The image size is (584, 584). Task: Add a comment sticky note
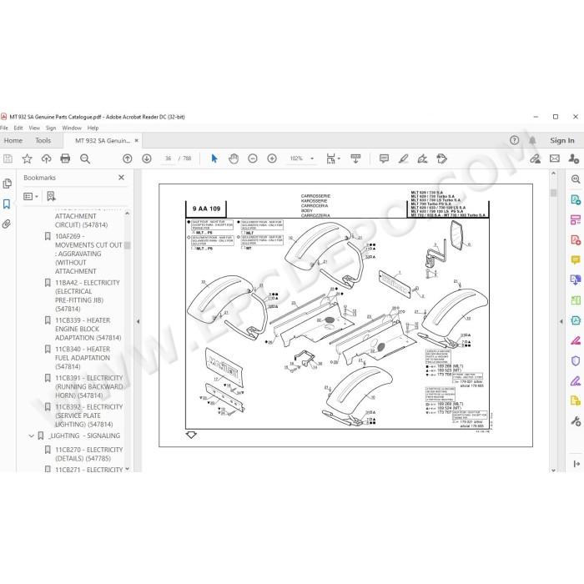[x=384, y=159]
